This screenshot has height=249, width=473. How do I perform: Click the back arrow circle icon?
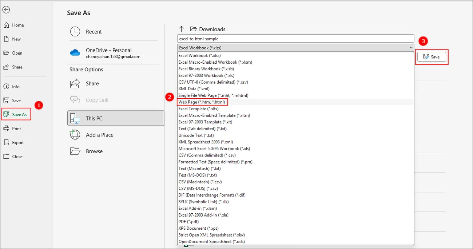(x=6, y=10)
